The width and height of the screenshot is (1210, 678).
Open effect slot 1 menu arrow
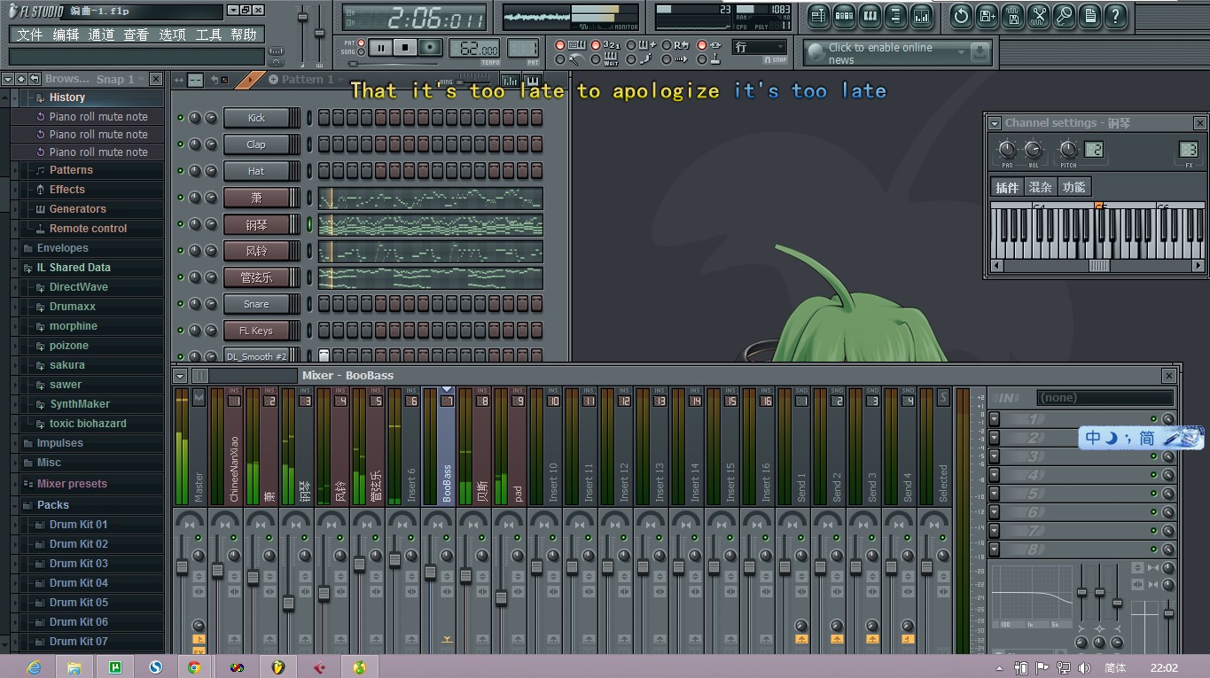995,419
